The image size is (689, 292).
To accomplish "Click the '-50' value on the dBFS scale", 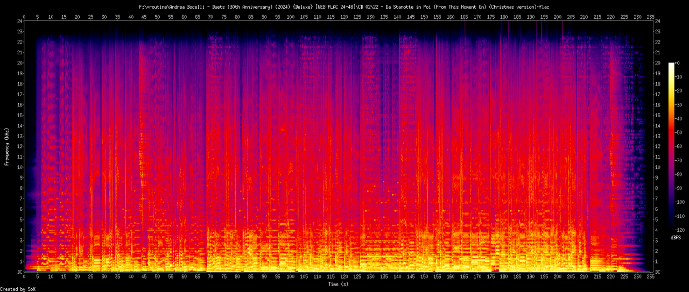I will [x=679, y=133].
